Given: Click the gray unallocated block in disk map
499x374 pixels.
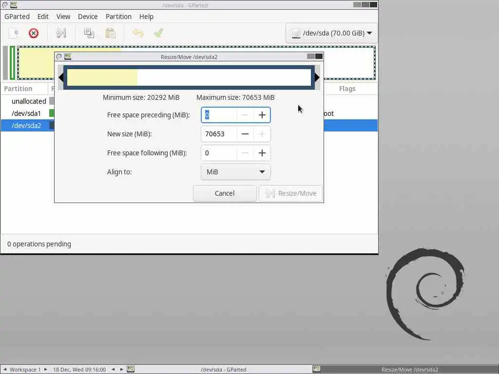Looking at the screenshot, I should [x=5, y=63].
